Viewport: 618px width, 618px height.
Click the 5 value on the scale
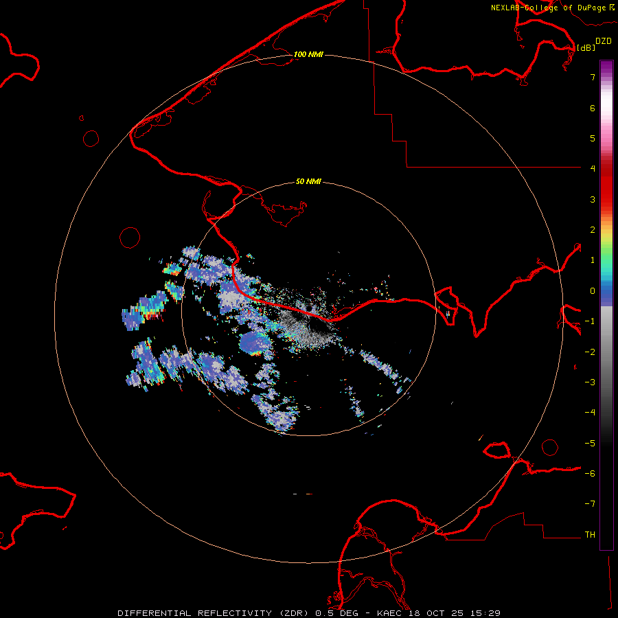593,138
